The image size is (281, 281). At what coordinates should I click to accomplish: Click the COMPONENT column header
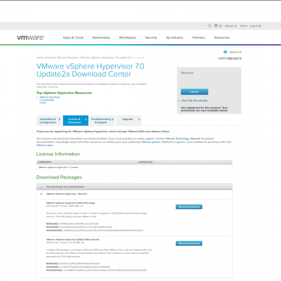click(45, 162)
